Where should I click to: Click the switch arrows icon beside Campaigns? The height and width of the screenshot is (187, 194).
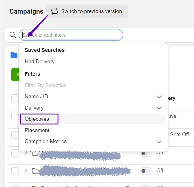pos(54,11)
